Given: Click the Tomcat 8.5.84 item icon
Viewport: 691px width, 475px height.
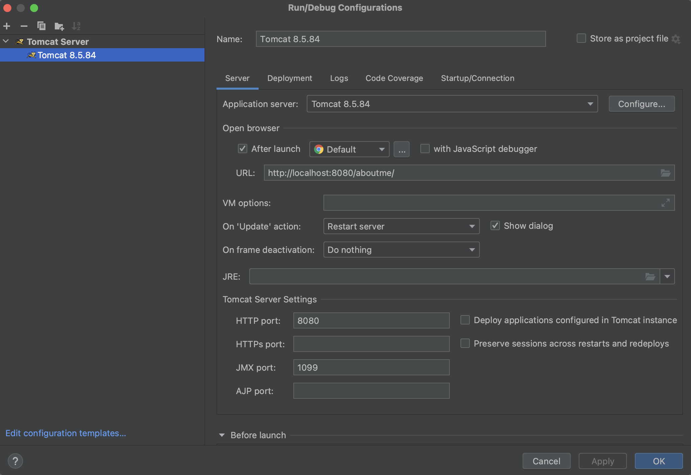Looking at the screenshot, I should (31, 55).
